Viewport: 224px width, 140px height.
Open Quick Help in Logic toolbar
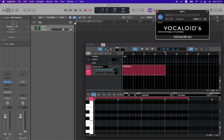[x=12, y=10]
